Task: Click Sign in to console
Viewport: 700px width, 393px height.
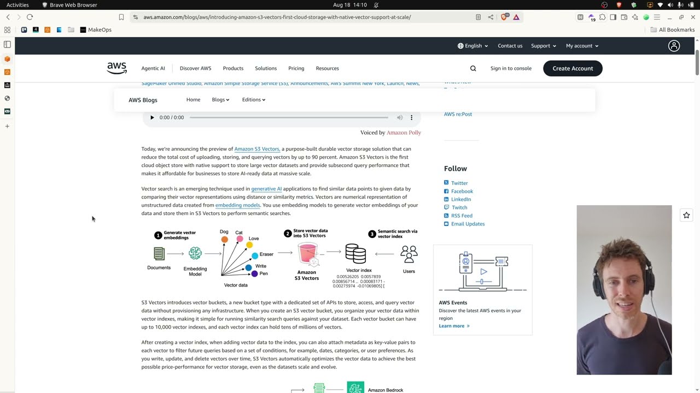Action: click(511, 68)
